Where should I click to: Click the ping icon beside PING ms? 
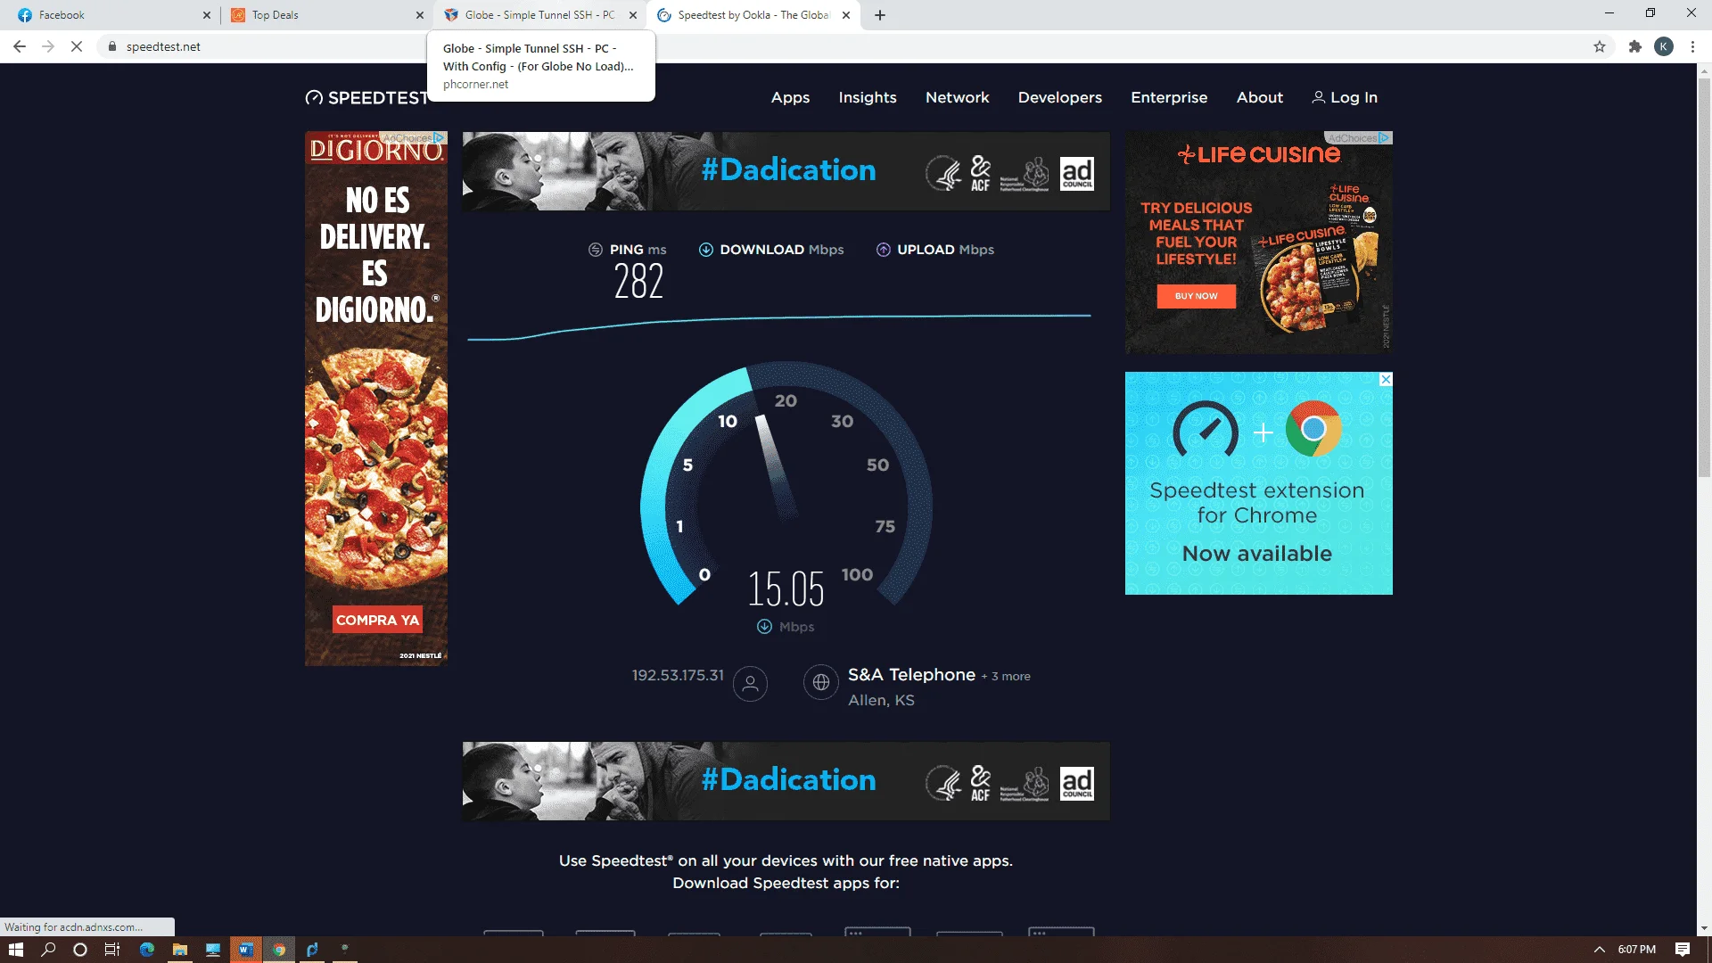pos(596,250)
